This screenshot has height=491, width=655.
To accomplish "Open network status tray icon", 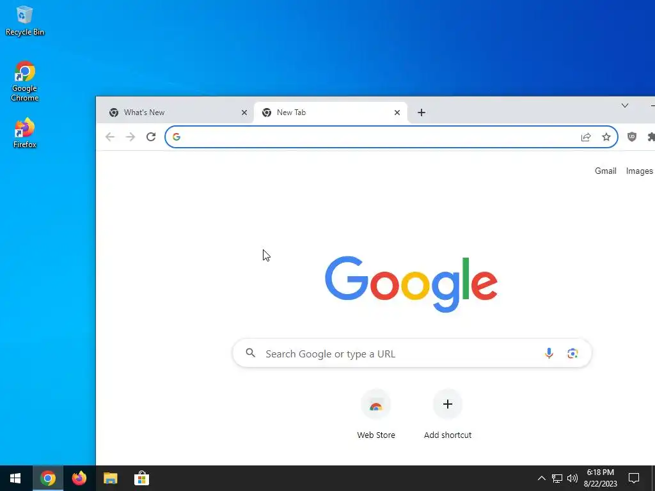I will 557,478.
